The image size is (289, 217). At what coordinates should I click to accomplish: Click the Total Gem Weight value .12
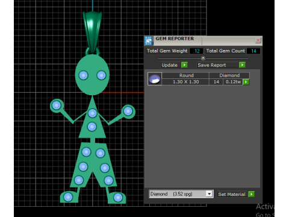click(196, 51)
